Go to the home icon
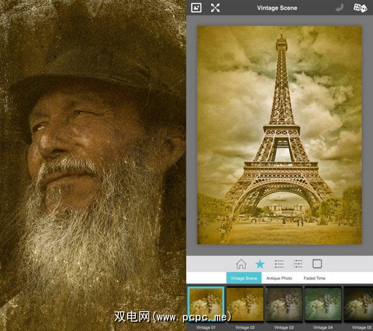This screenshot has width=373, height=331. pyautogui.click(x=241, y=264)
